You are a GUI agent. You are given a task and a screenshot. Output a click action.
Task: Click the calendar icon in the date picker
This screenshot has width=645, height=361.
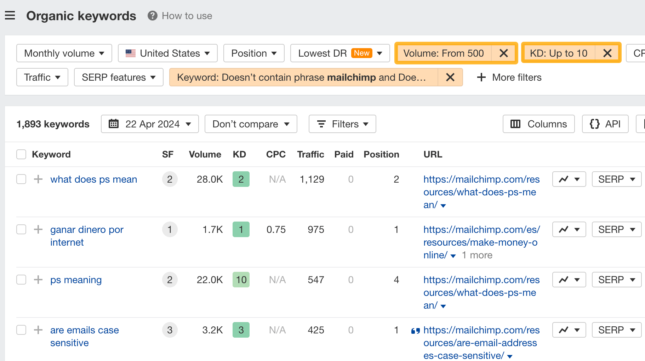114,124
